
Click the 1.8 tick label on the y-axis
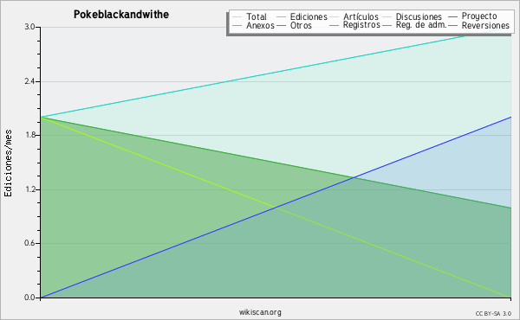point(29,135)
